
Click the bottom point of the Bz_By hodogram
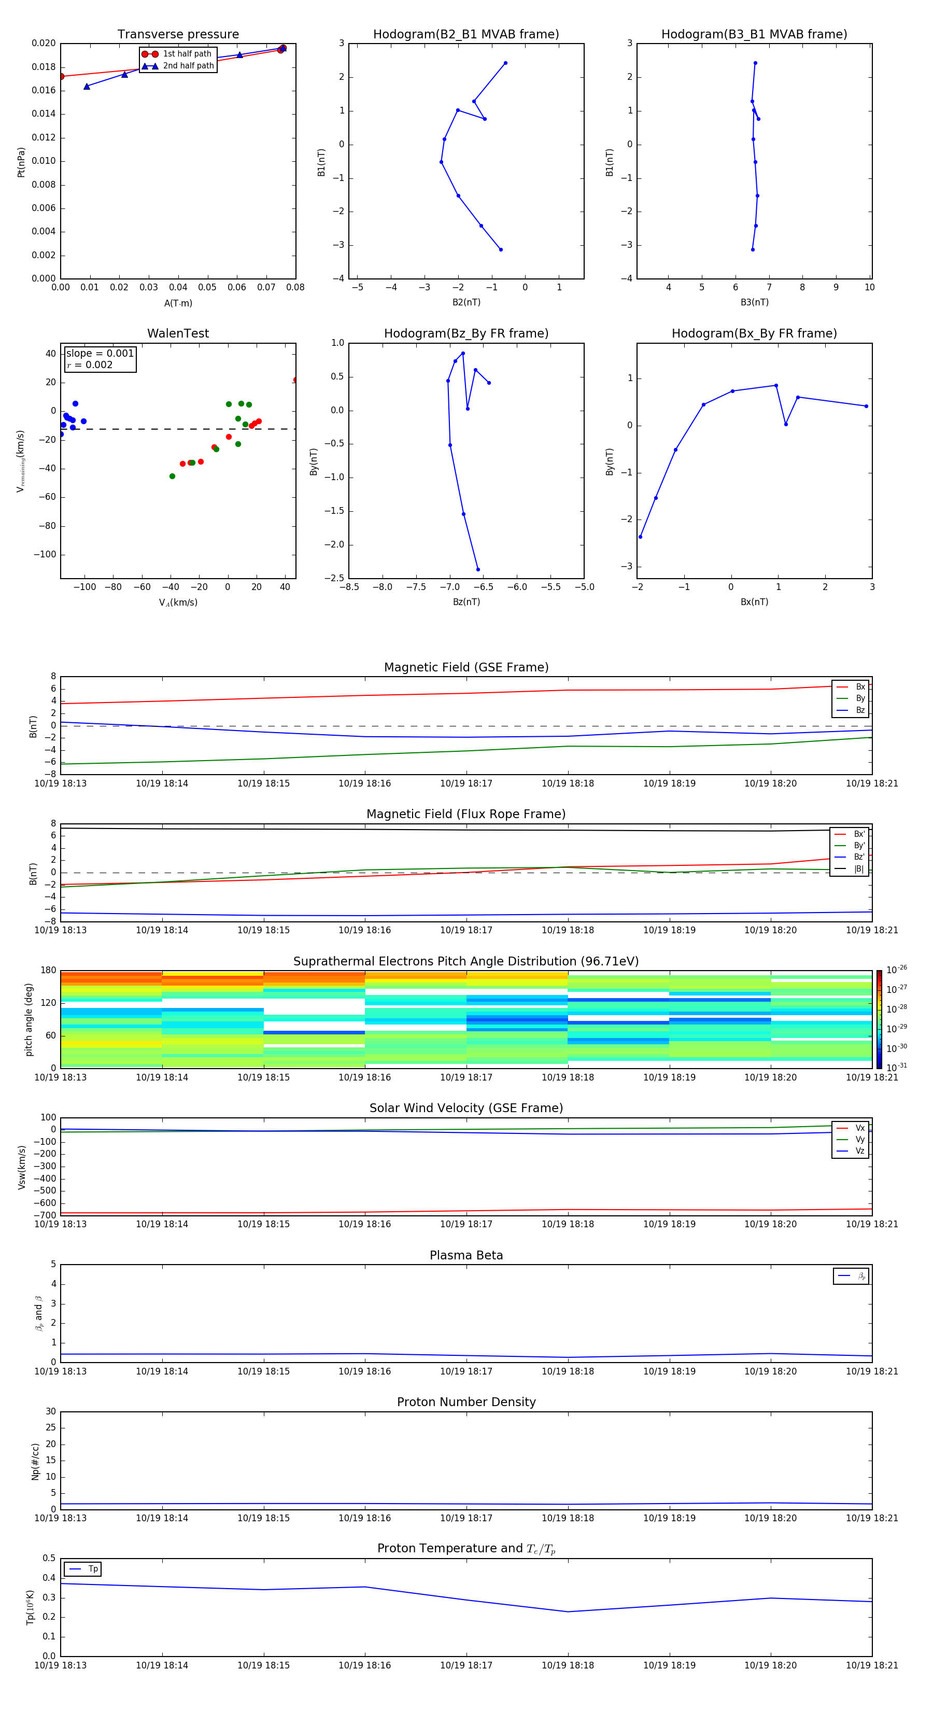click(x=478, y=569)
